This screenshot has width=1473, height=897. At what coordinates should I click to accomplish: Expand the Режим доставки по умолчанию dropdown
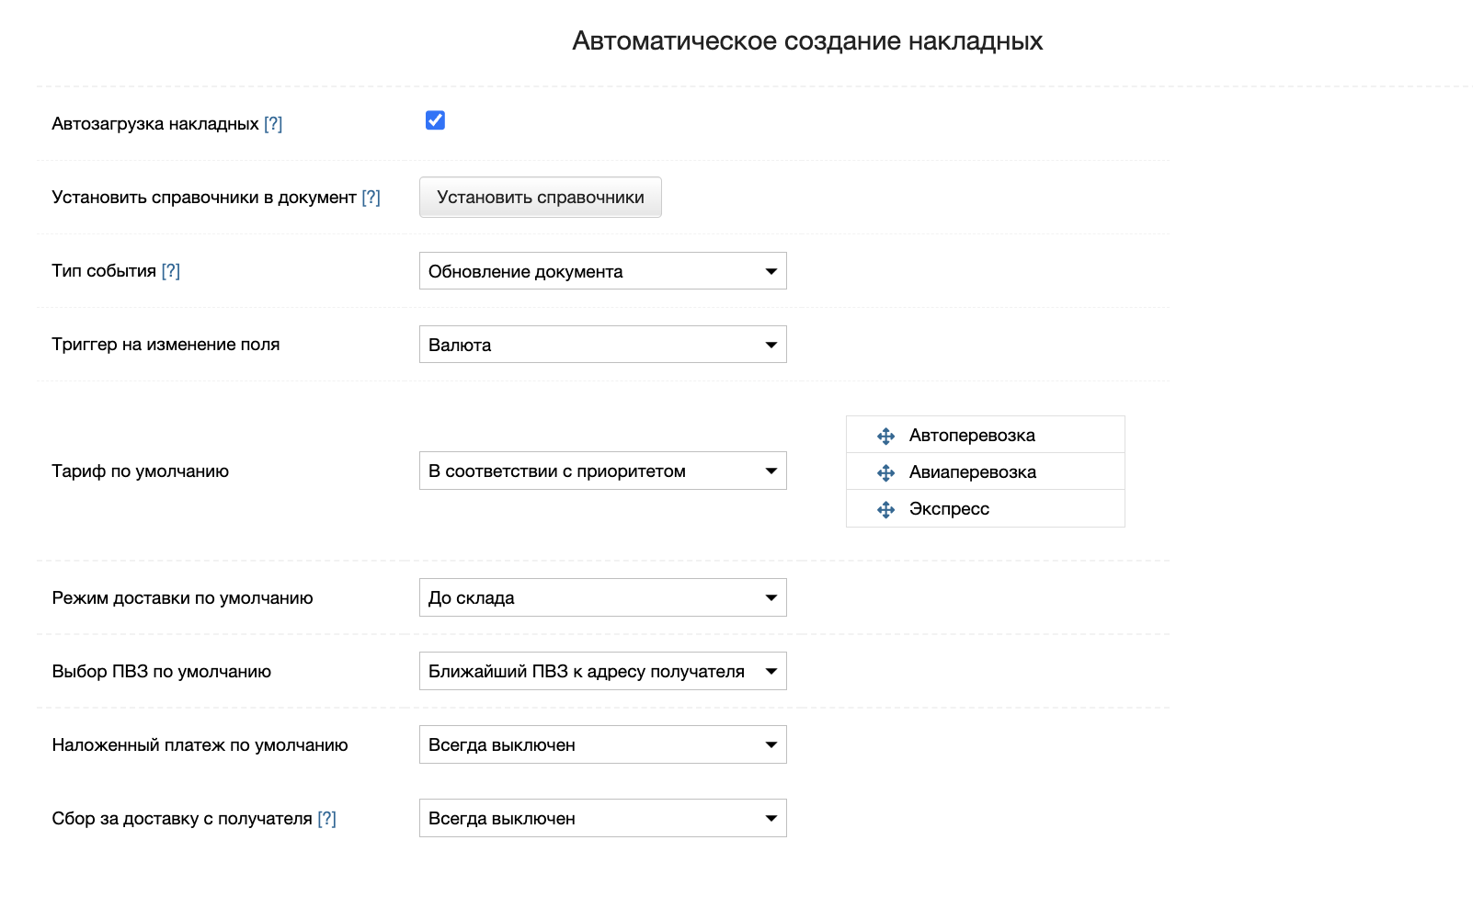point(602,597)
